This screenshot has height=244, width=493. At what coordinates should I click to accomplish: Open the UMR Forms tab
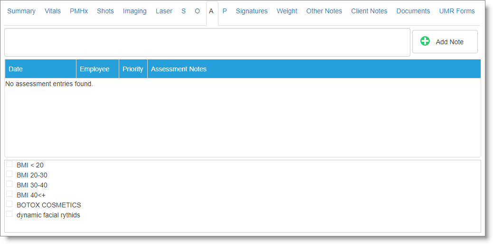457,11
